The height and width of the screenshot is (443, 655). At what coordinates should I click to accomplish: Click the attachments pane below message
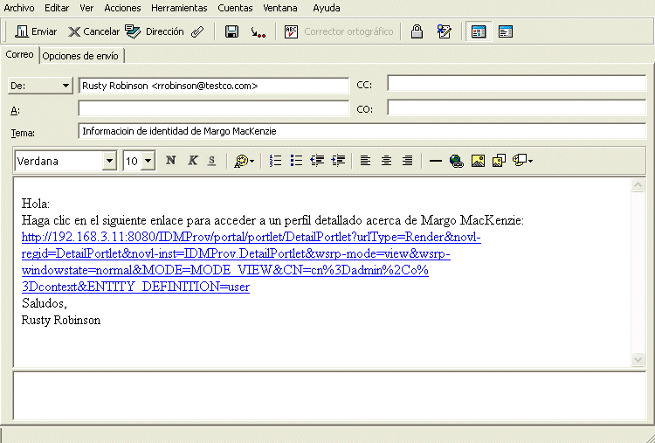[329, 395]
